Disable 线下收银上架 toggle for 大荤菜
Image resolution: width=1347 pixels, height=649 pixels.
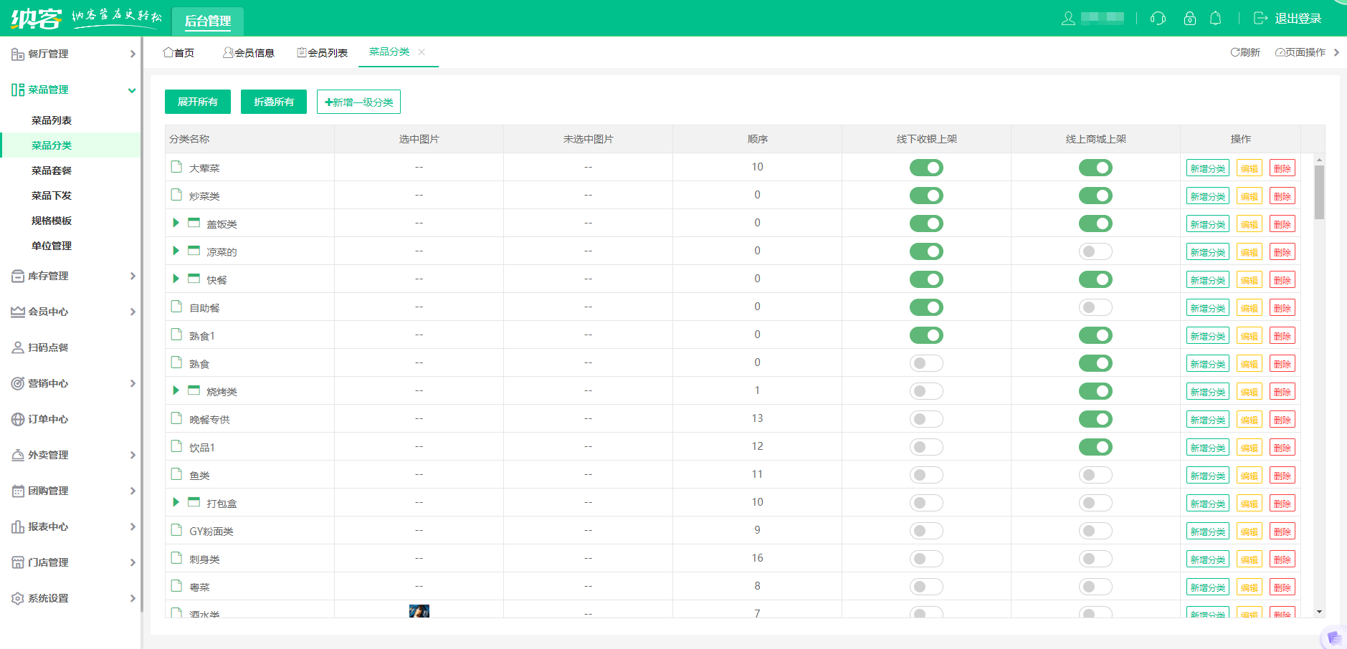click(x=926, y=168)
